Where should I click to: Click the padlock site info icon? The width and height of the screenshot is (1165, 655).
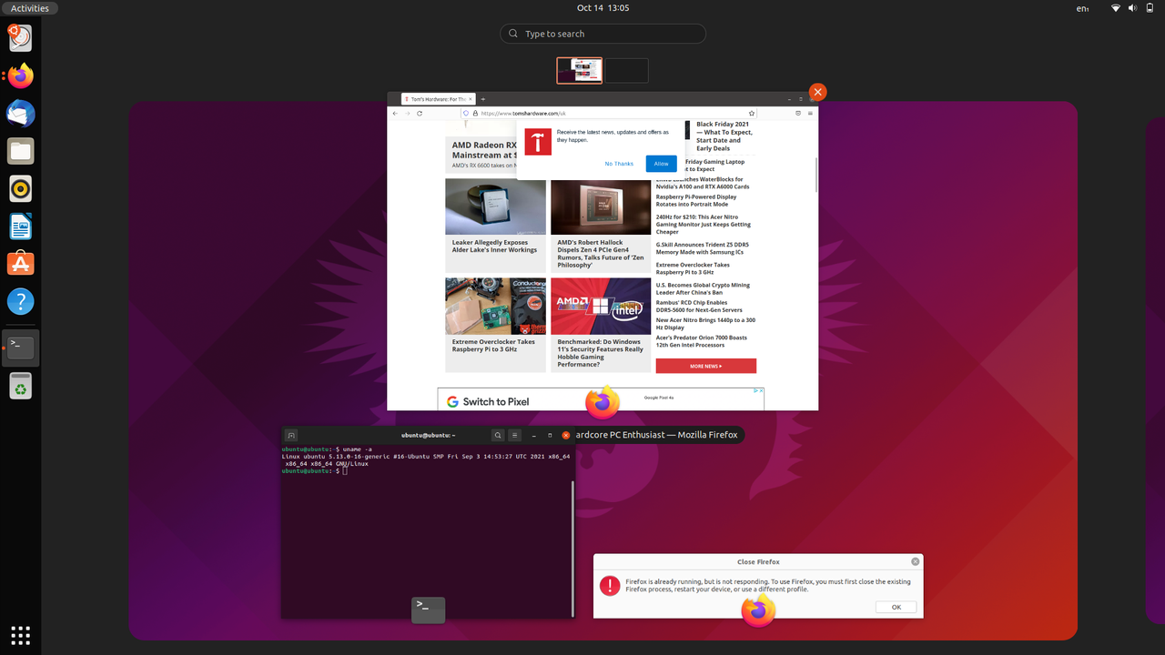(475, 114)
